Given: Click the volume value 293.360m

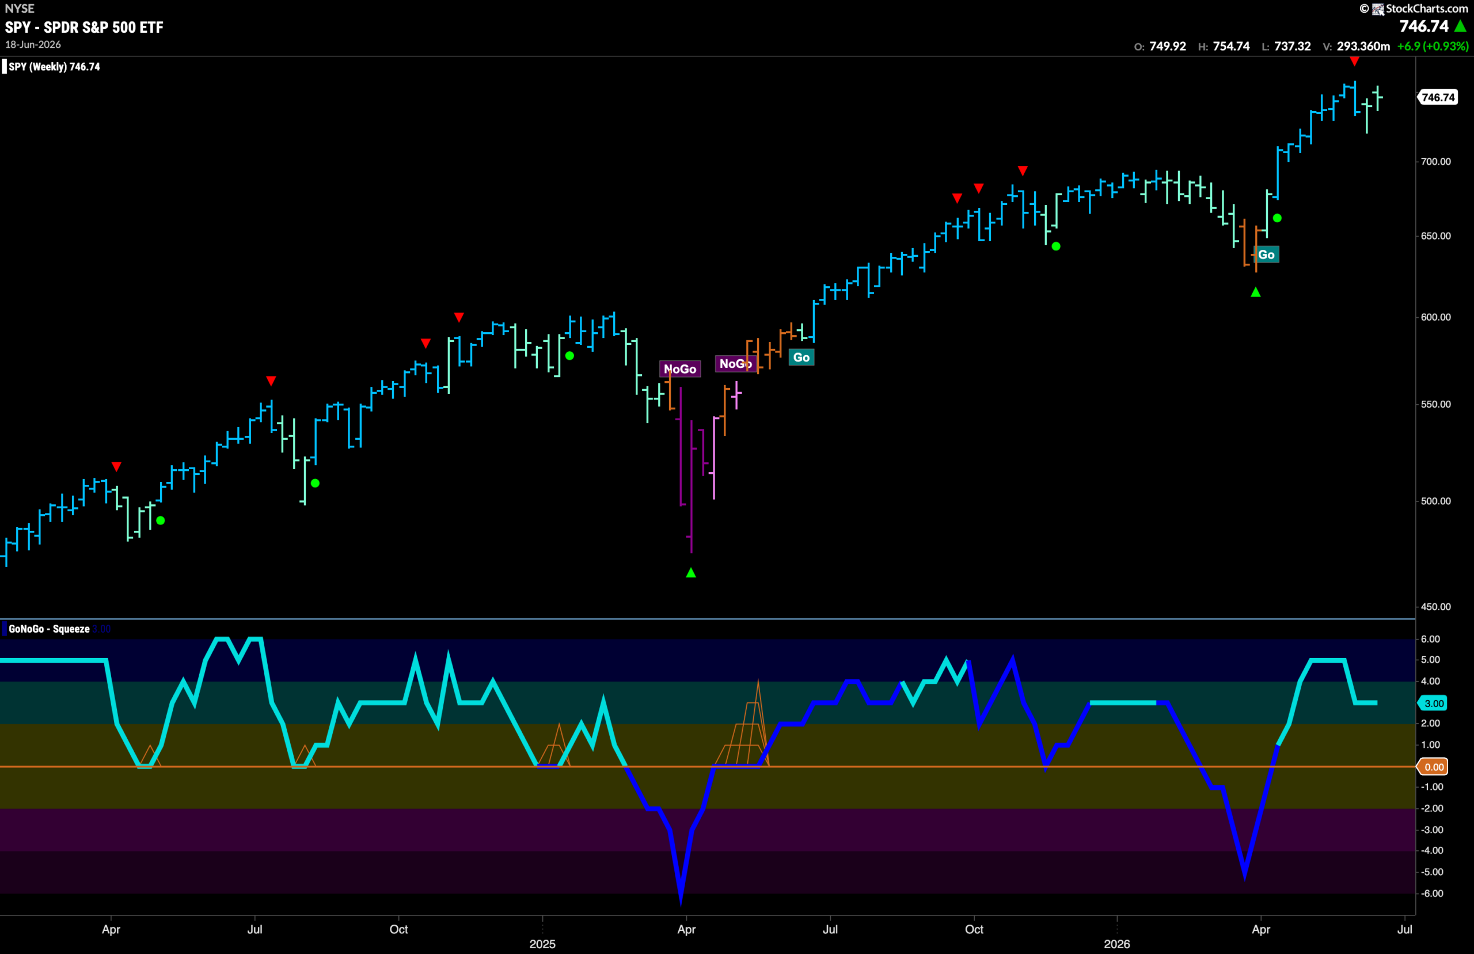Looking at the screenshot, I should pyautogui.click(x=1363, y=47).
